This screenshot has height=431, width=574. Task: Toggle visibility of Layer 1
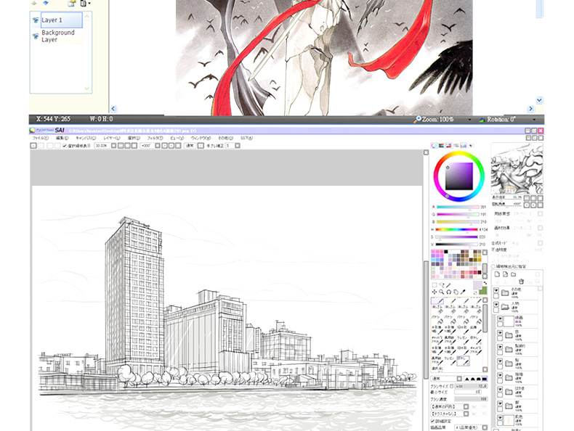pyautogui.click(x=36, y=20)
